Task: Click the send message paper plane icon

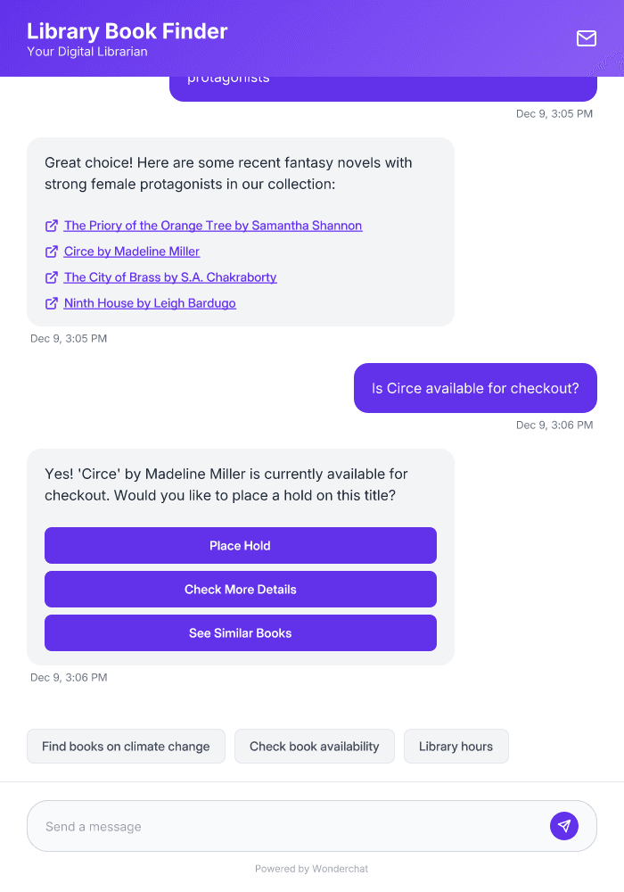Action: pyautogui.click(x=563, y=825)
